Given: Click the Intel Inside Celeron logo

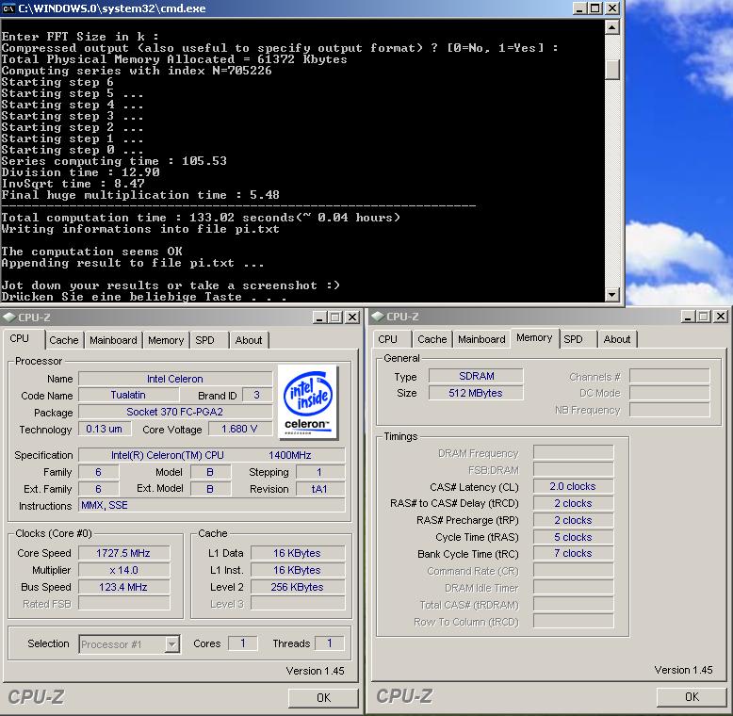Looking at the screenshot, I should pos(307,402).
